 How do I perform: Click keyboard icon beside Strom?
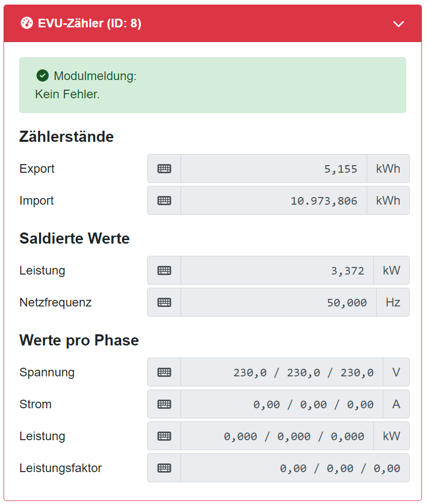click(x=164, y=404)
